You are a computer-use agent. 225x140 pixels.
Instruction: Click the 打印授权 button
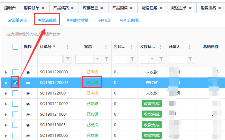130,21
